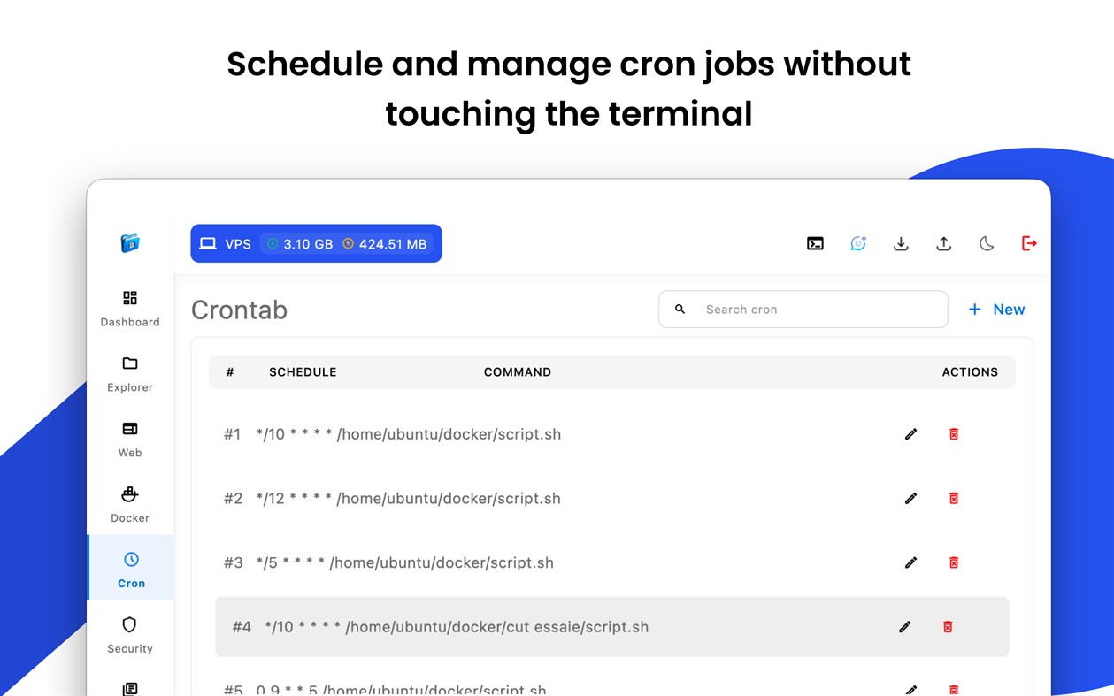Open the Security sidebar section
This screenshot has width=1114, height=696.
click(130, 636)
